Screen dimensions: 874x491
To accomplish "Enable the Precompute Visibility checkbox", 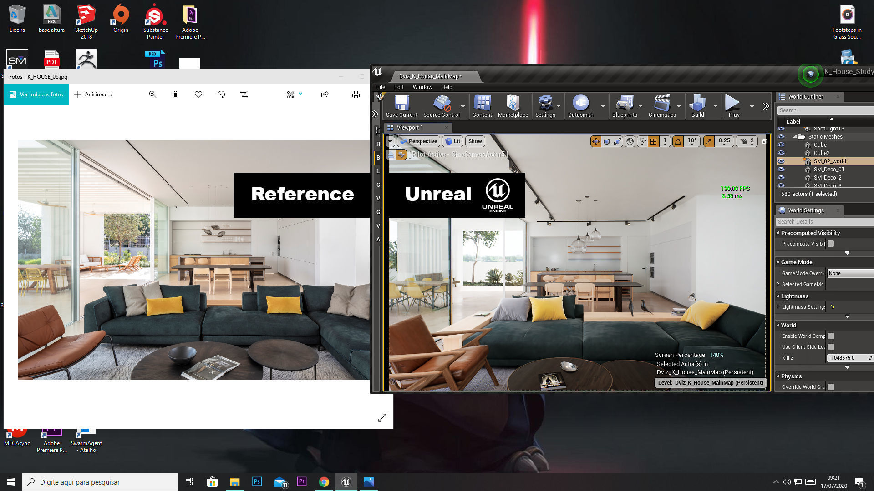I will pos(831,244).
